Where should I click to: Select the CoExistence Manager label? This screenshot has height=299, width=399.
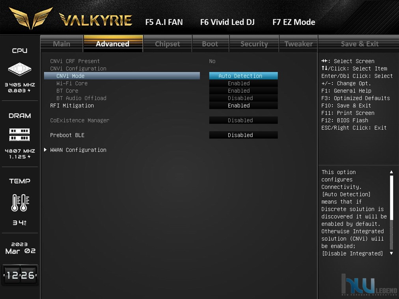tap(80, 120)
